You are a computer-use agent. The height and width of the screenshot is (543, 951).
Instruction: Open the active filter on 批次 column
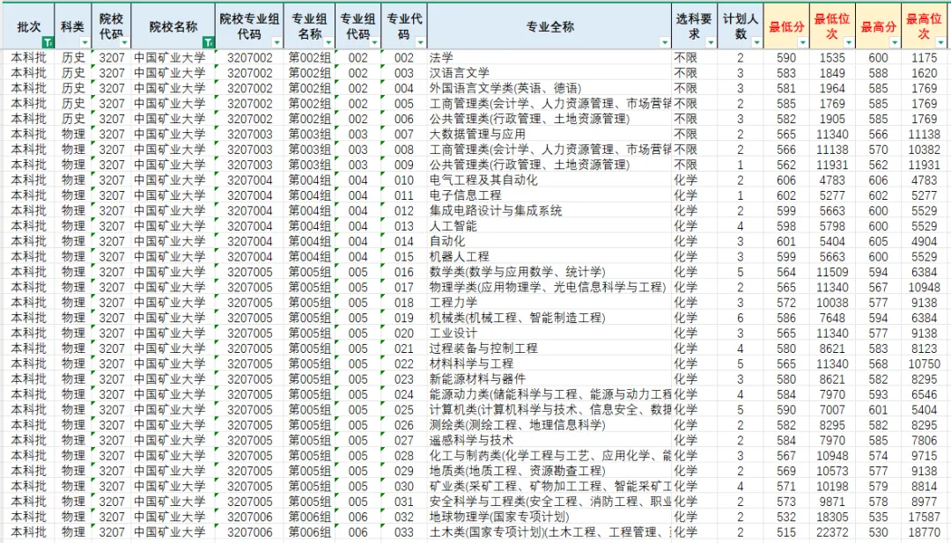[x=48, y=42]
